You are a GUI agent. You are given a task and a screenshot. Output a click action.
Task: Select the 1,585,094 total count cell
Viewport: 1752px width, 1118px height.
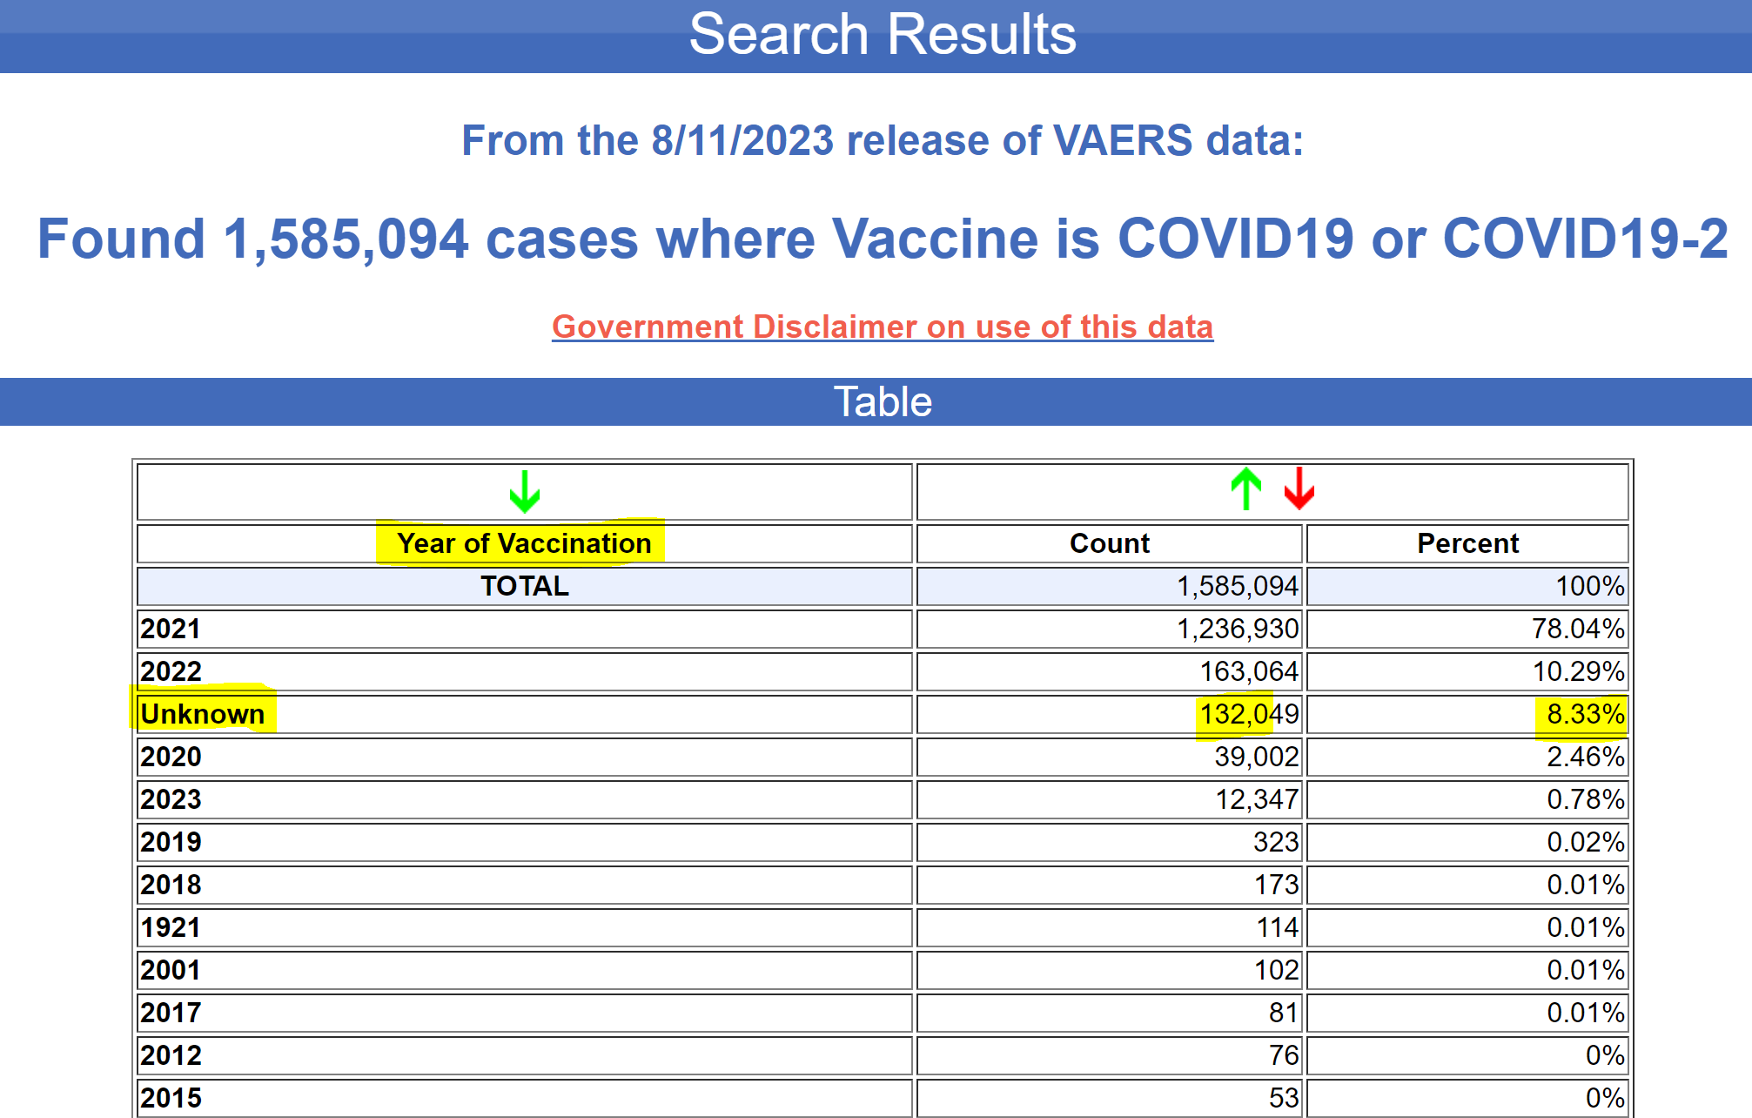pos(1110,586)
